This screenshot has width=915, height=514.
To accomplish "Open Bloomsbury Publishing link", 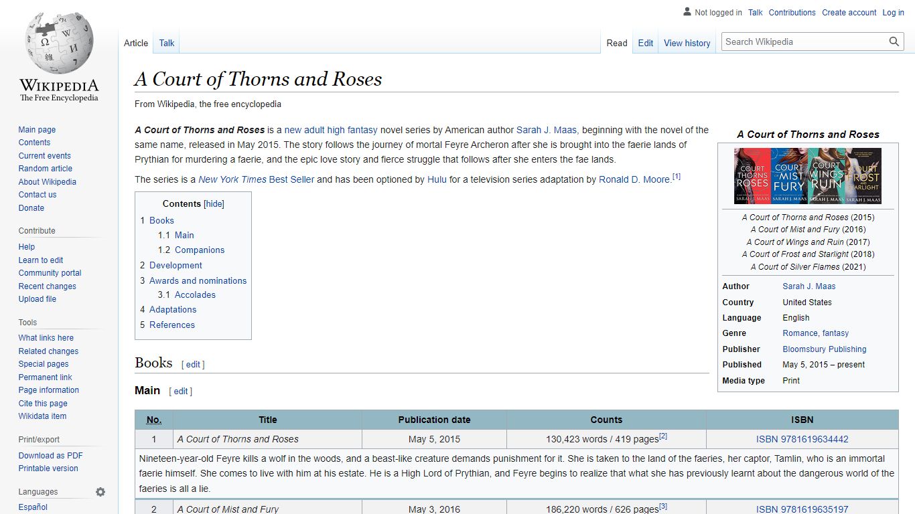I will (x=825, y=349).
